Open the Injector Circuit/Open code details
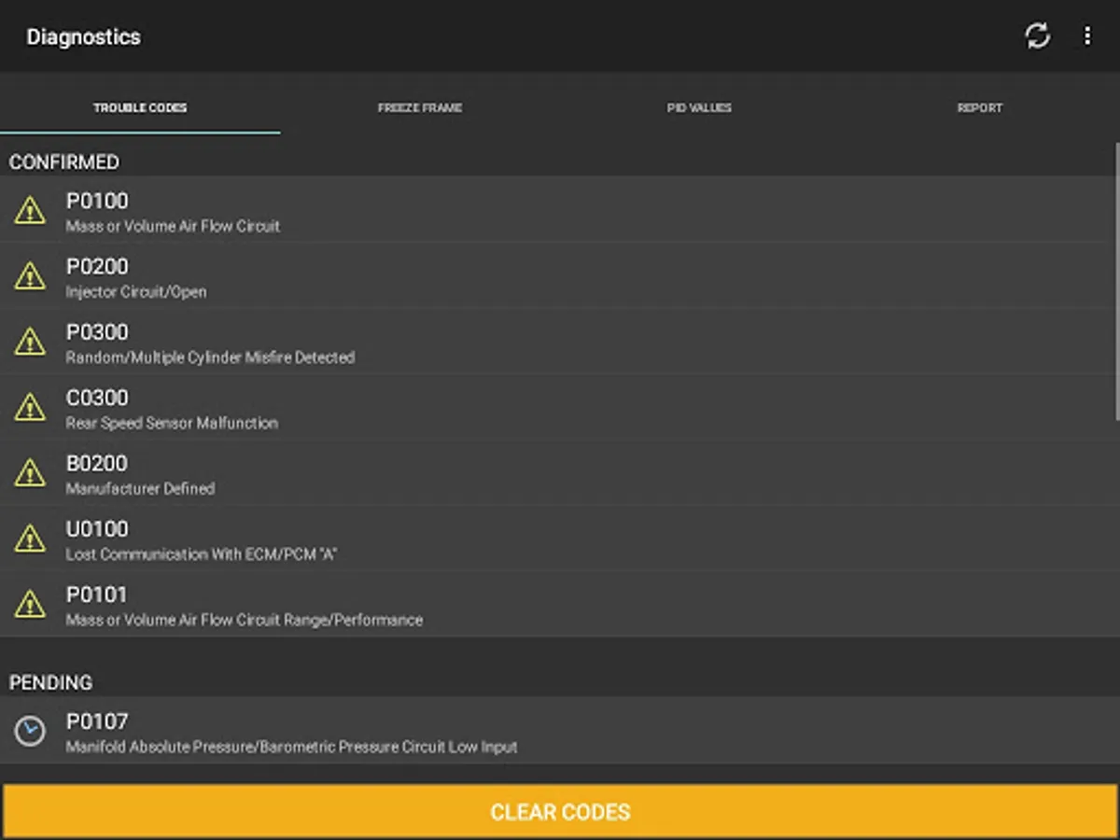This screenshot has width=1120, height=840. [x=557, y=276]
